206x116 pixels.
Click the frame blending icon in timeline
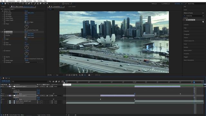(56, 82)
